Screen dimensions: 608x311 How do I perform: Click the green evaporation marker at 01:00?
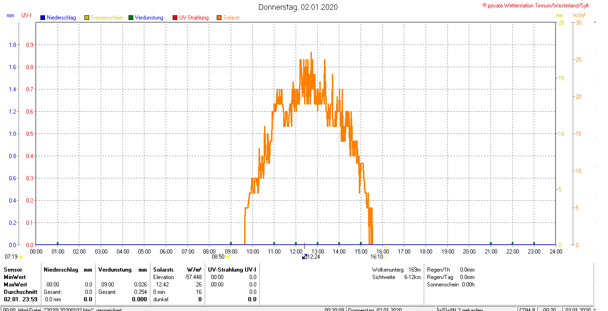pyautogui.click(x=58, y=243)
